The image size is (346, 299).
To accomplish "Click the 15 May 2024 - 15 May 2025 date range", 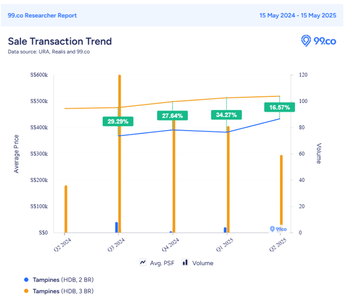I will point(298,15).
